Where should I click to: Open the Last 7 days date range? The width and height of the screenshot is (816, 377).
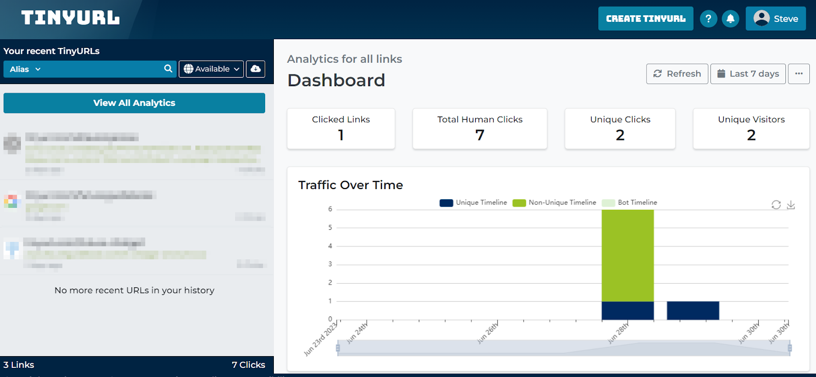coord(748,74)
